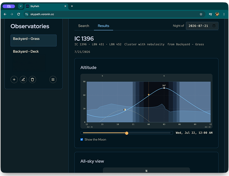The image size is (229, 176).
Task: Click the time slider orange handle
Action: (127, 133)
